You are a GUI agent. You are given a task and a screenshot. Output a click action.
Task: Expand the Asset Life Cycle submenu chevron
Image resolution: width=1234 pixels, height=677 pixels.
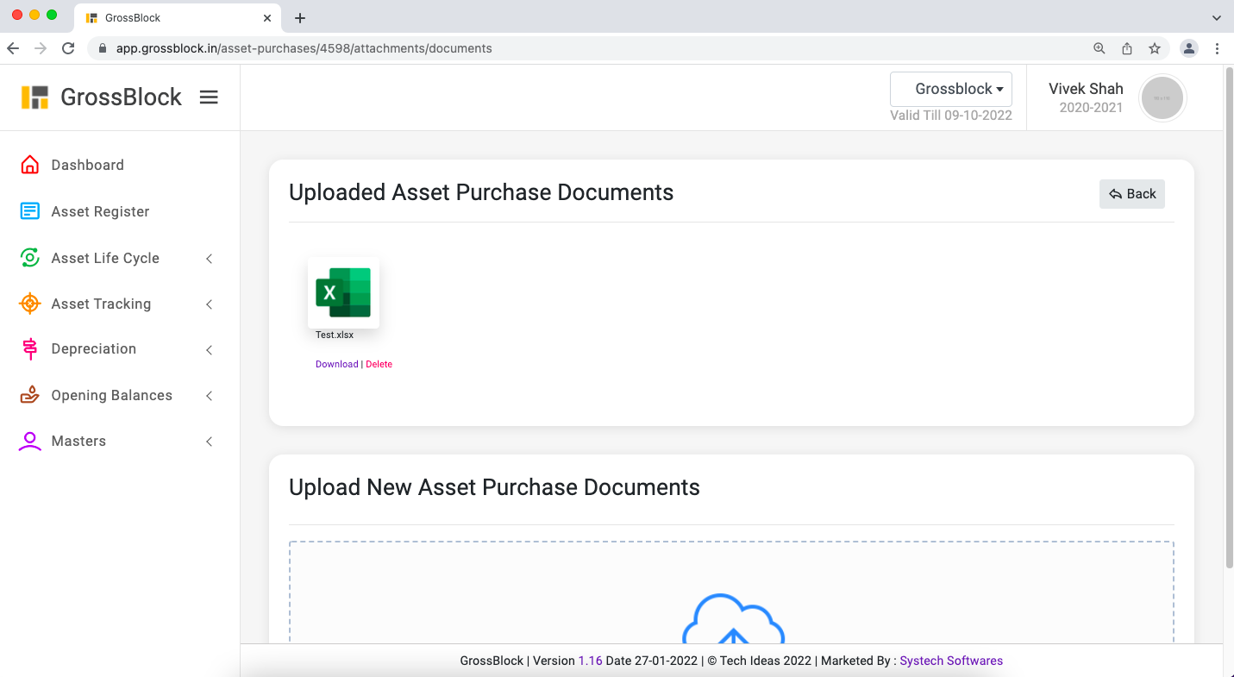coord(209,259)
